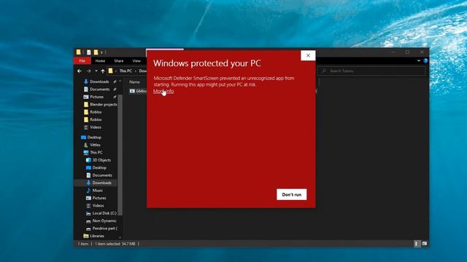Expand the chevron before This PC breadcrumb

(116, 71)
